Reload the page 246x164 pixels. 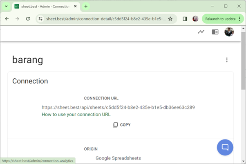click(28, 19)
